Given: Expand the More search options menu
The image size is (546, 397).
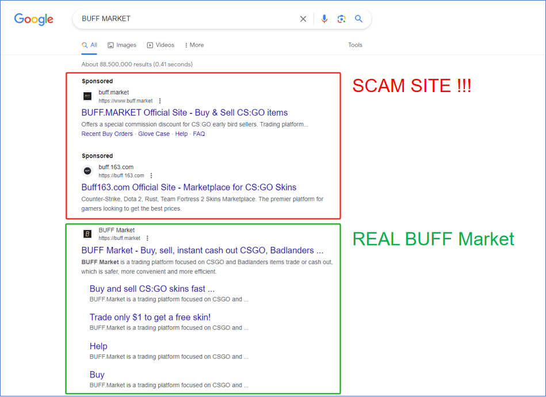Looking at the screenshot, I should [x=193, y=45].
